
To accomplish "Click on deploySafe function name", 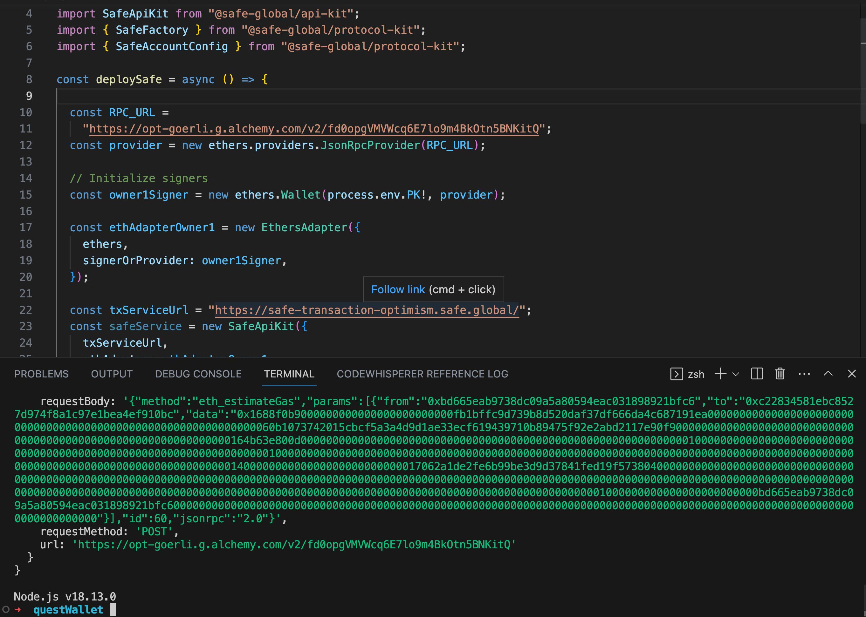I will (x=129, y=79).
